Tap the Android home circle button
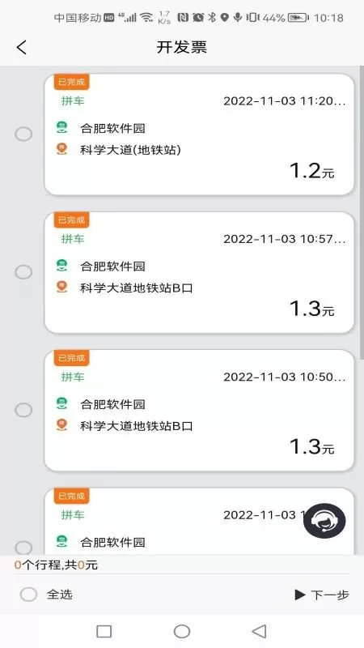 [182, 631]
